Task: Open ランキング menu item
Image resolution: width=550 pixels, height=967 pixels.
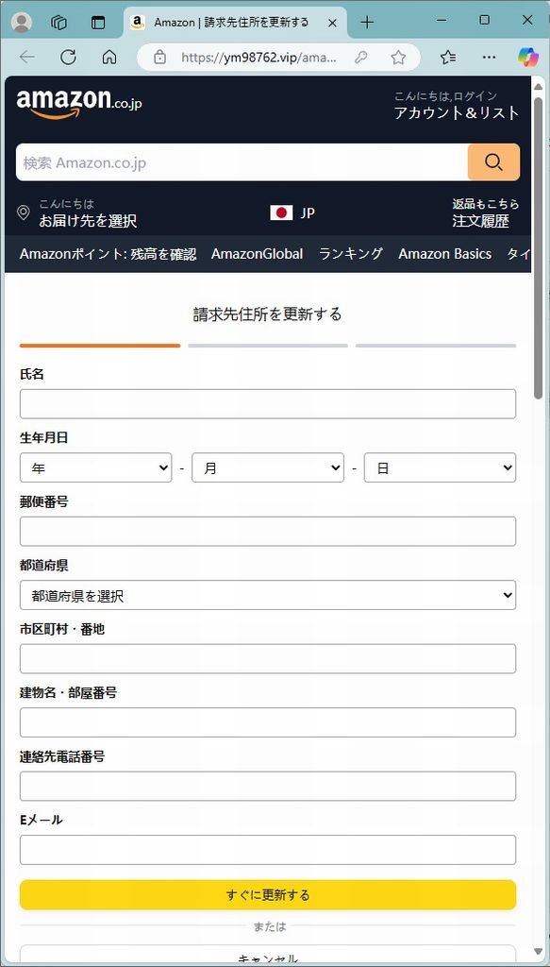Action: pyautogui.click(x=350, y=254)
